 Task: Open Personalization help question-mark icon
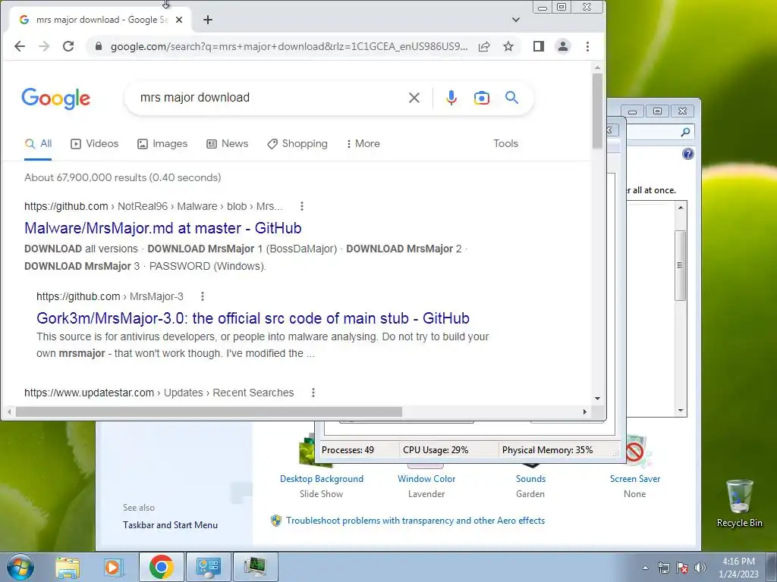pyautogui.click(x=687, y=154)
